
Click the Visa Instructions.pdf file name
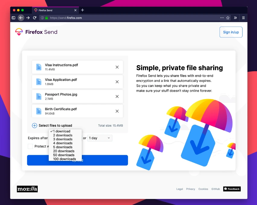coord(62,65)
